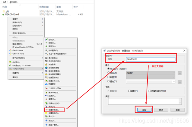192x127 pixels.
Task: Click the Git Sync (Git 同步) icon
Action: click(10, 62)
